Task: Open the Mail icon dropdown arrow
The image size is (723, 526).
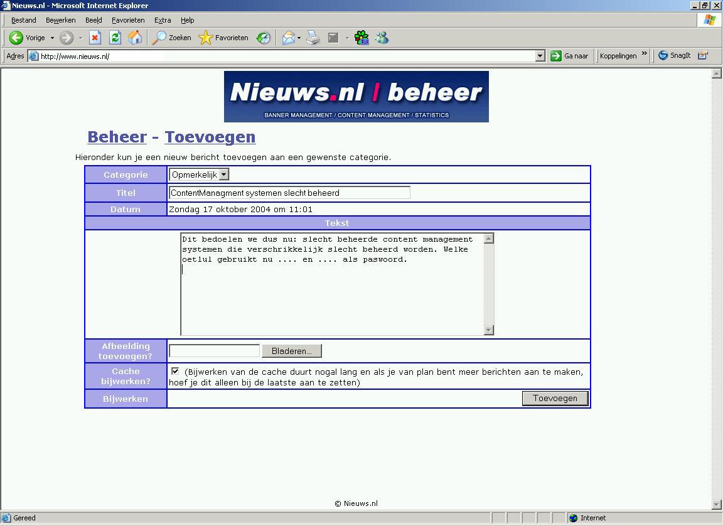Action: tap(299, 38)
